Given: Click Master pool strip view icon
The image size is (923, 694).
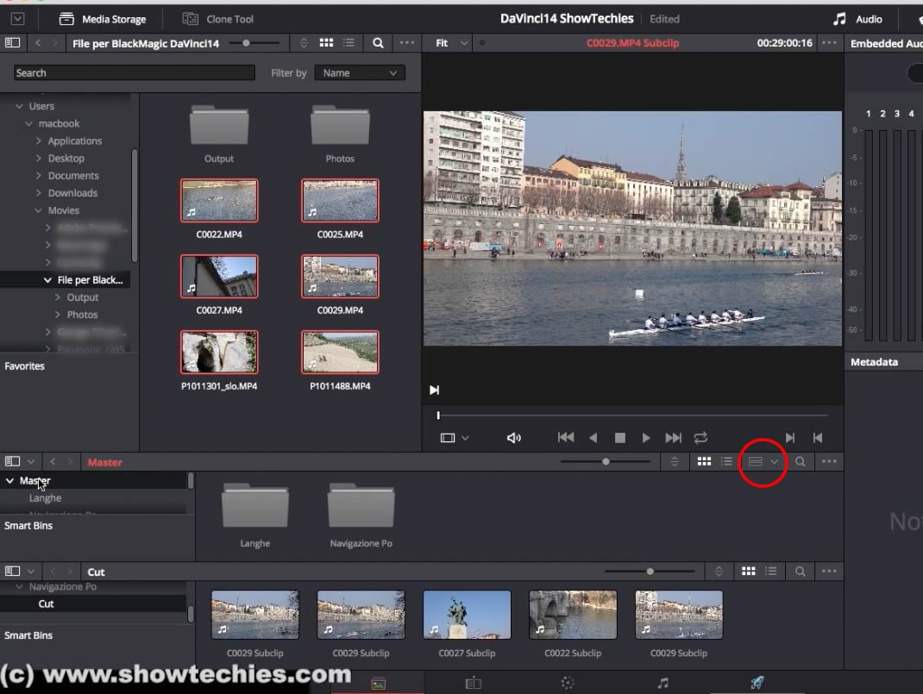Looking at the screenshot, I should click(x=756, y=462).
